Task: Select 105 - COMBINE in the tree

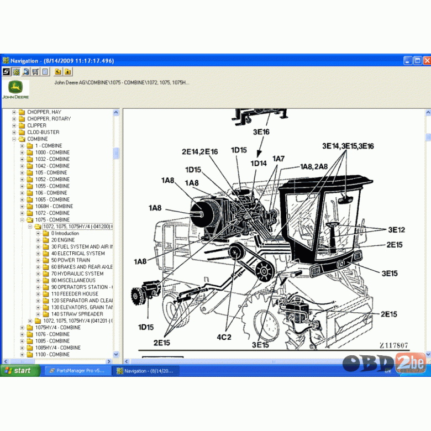Action: (51, 172)
